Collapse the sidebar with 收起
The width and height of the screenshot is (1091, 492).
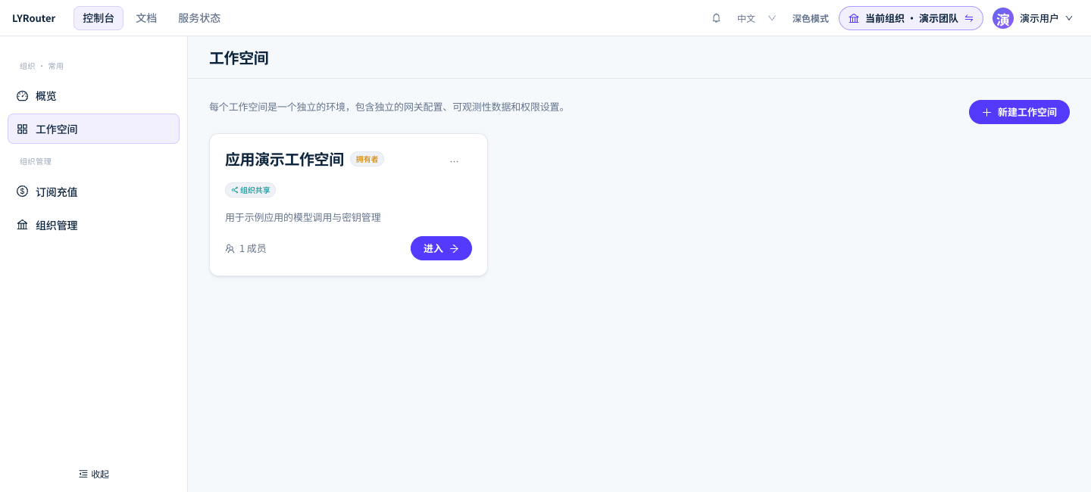click(x=94, y=474)
